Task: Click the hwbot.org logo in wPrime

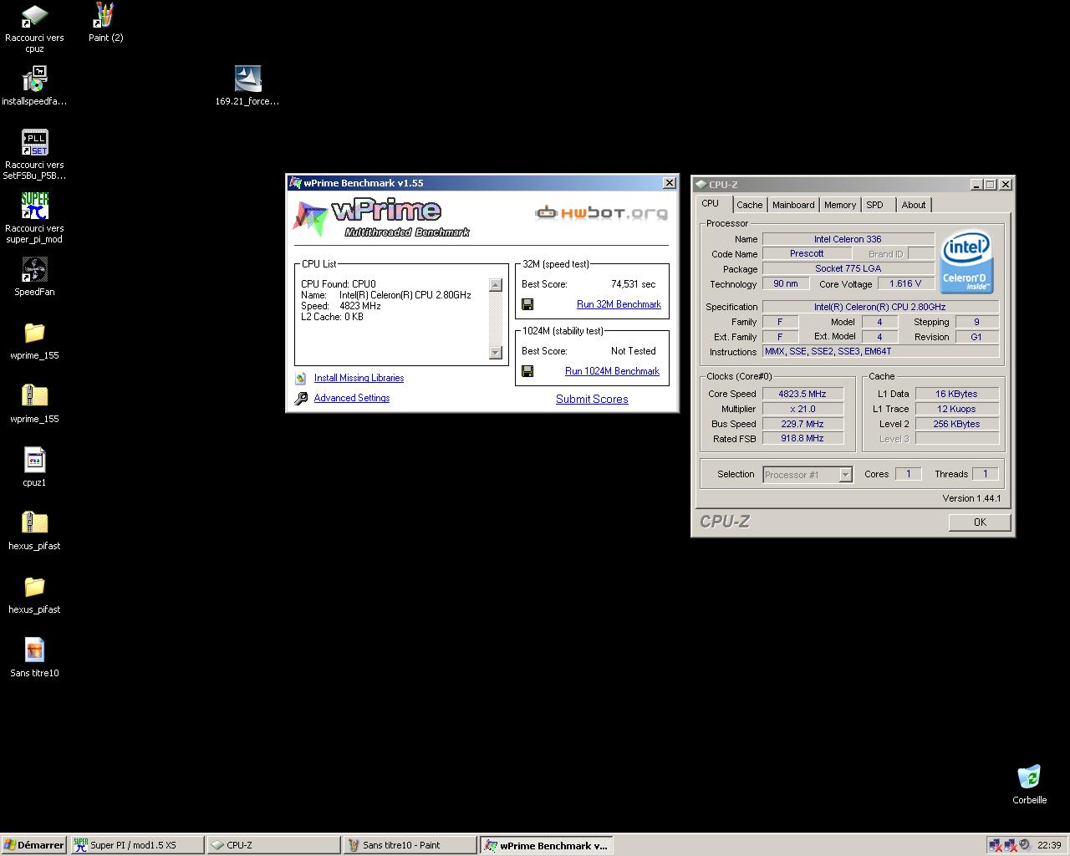Action: (601, 213)
